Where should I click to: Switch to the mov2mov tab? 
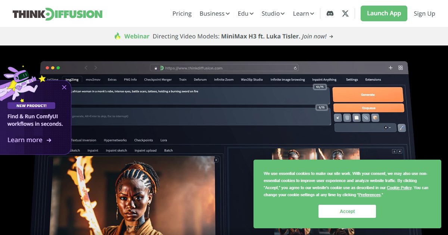point(93,79)
